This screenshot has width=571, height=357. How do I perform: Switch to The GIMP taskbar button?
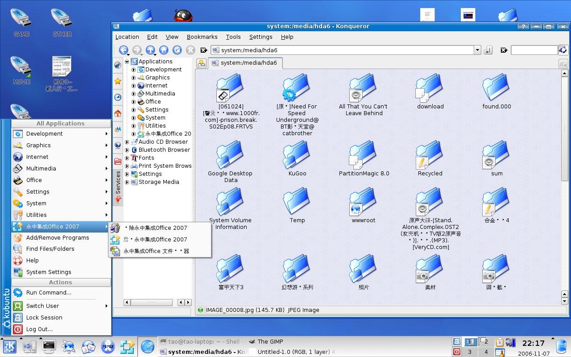tap(291, 342)
